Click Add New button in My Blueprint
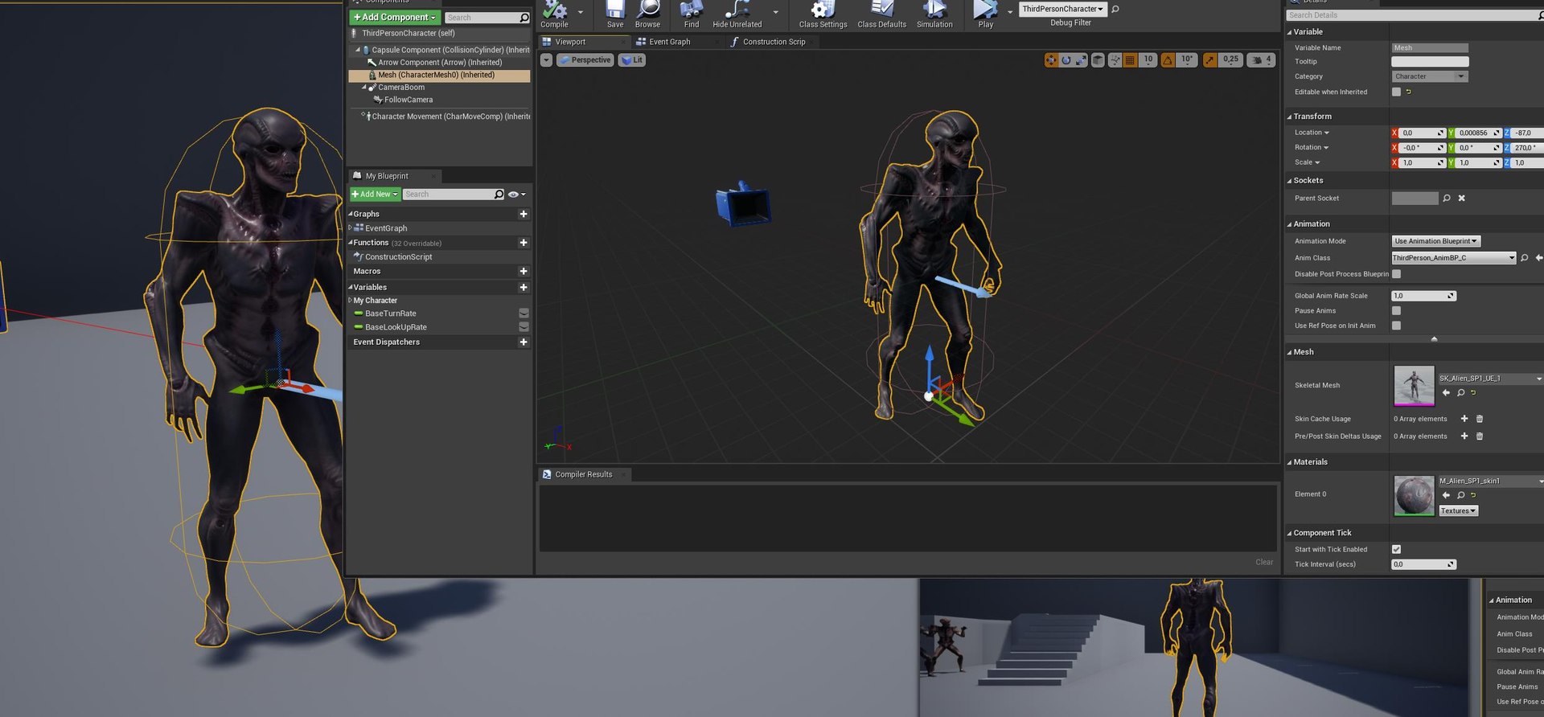 [x=375, y=195]
